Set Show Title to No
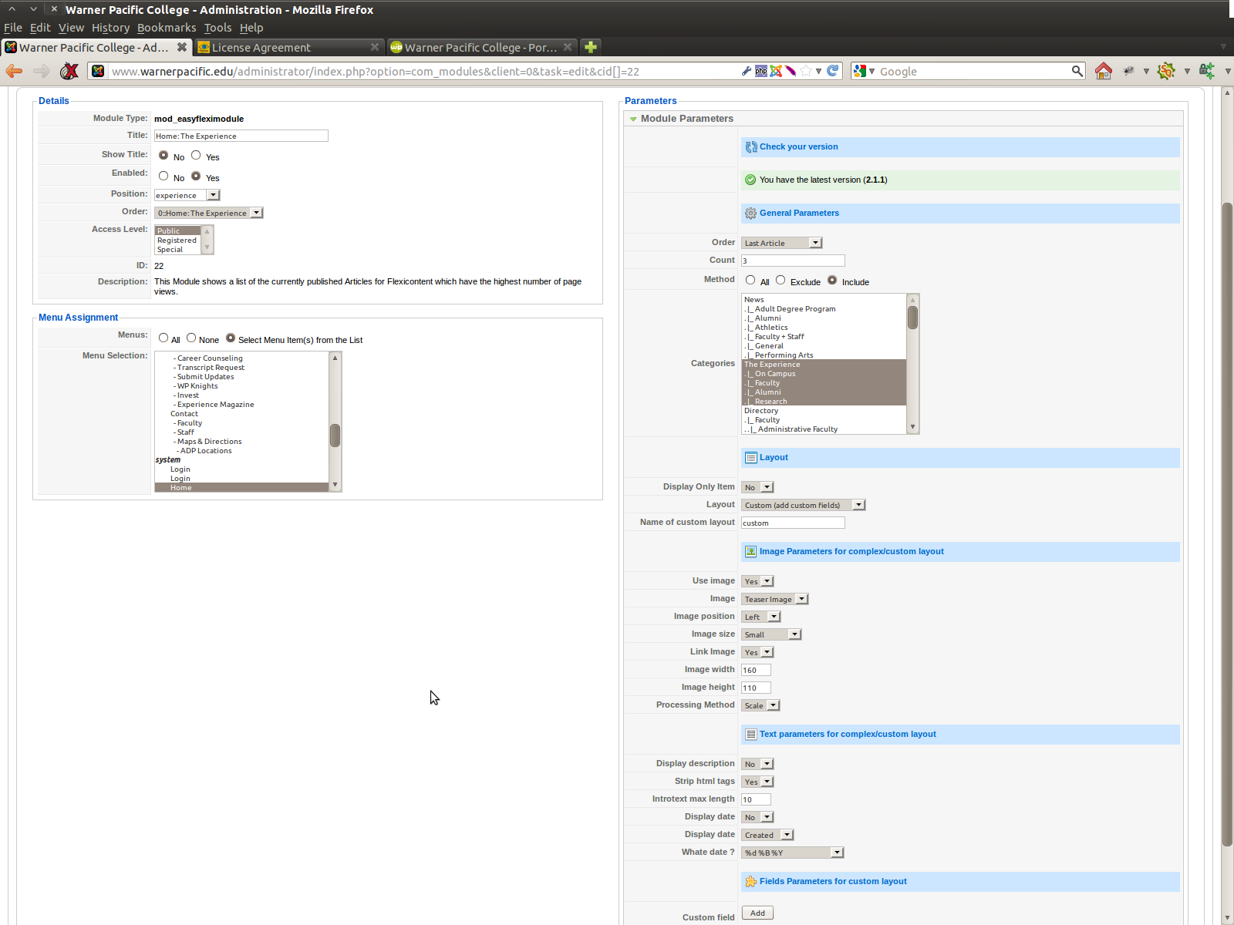Viewport: 1234px width, 925px height. point(164,156)
